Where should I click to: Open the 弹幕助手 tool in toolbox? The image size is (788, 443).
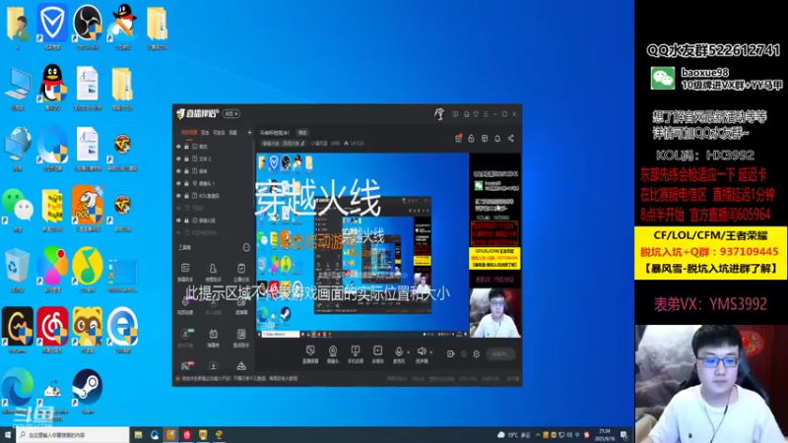point(185,272)
